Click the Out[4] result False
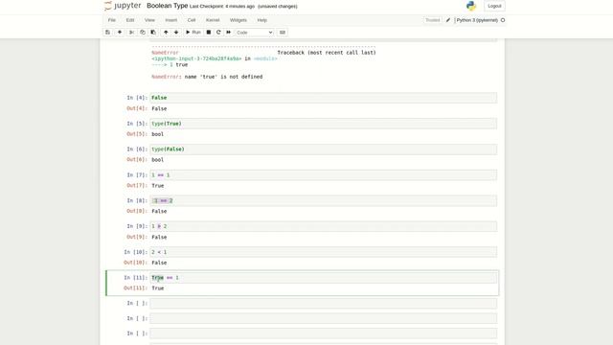This screenshot has height=345, width=613. (x=159, y=108)
